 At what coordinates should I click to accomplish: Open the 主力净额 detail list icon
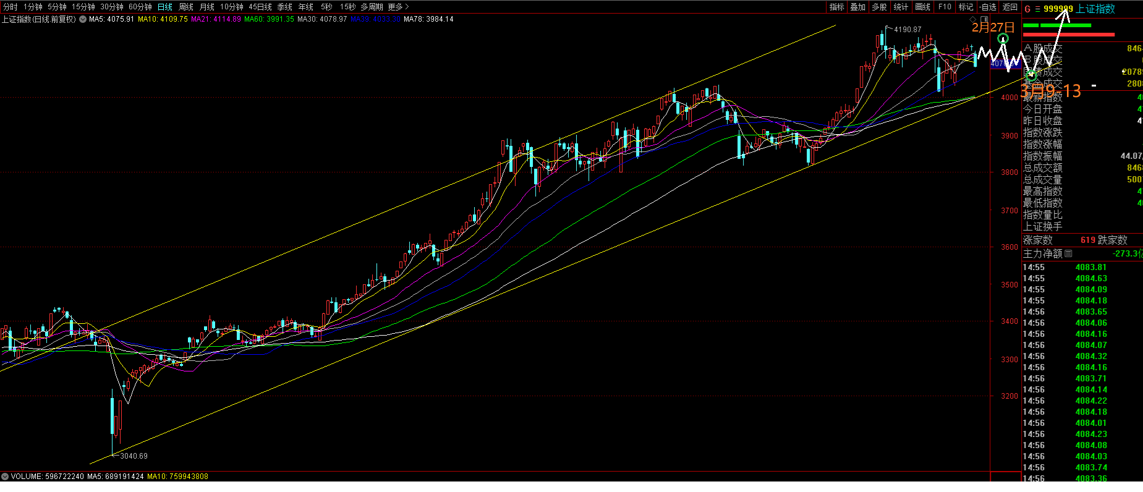[1068, 253]
